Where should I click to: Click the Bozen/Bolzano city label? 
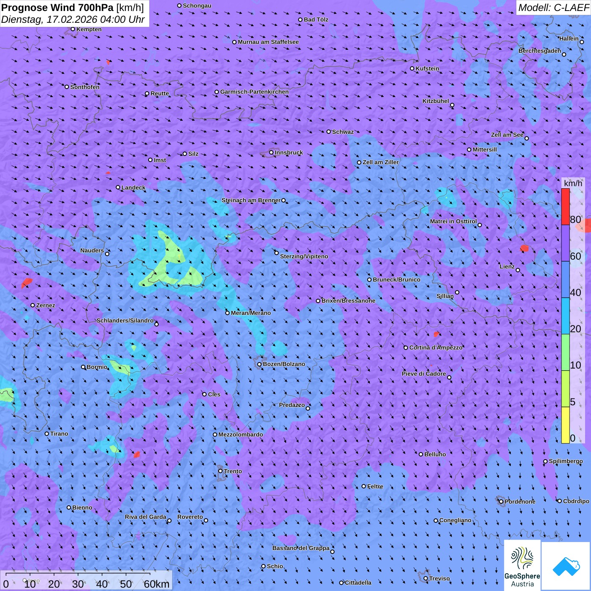284,364
